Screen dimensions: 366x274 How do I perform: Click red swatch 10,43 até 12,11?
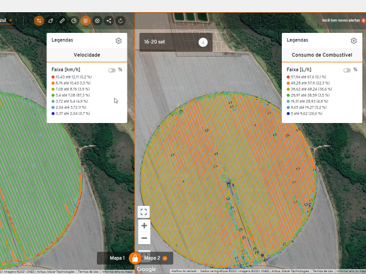tap(53, 77)
